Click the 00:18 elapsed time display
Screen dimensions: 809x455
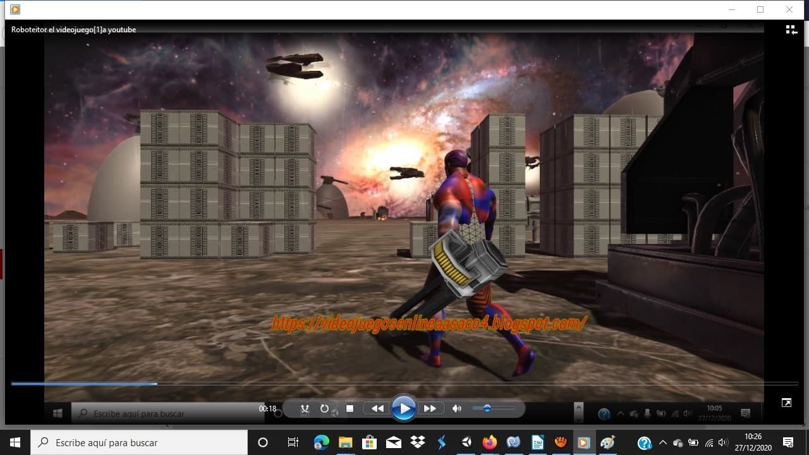pos(267,409)
